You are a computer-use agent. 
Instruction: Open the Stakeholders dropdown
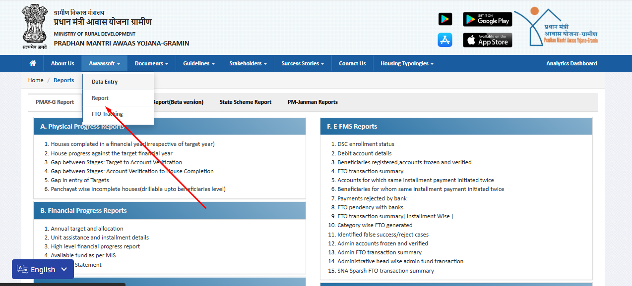point(248,63)
